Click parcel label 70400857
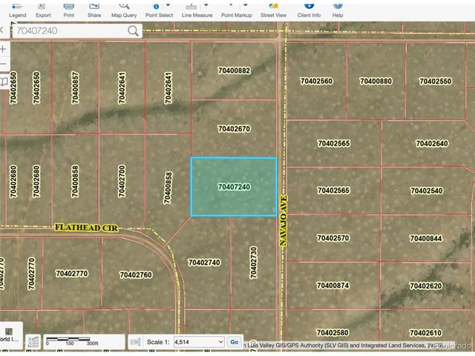This screenshot has height=356, width=475. click(x=76, y=88)
